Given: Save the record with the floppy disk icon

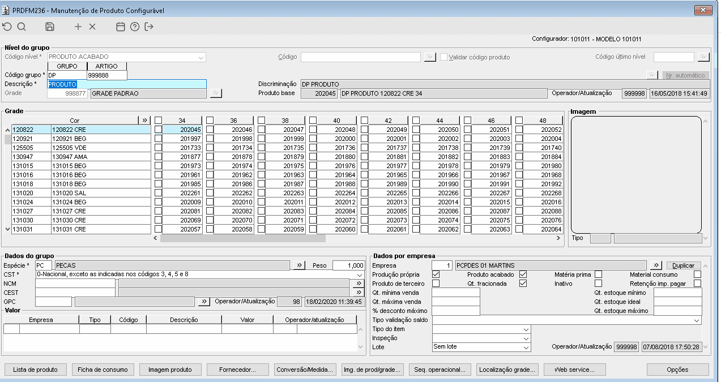Looking at the screenshot, I should [50, 27].
